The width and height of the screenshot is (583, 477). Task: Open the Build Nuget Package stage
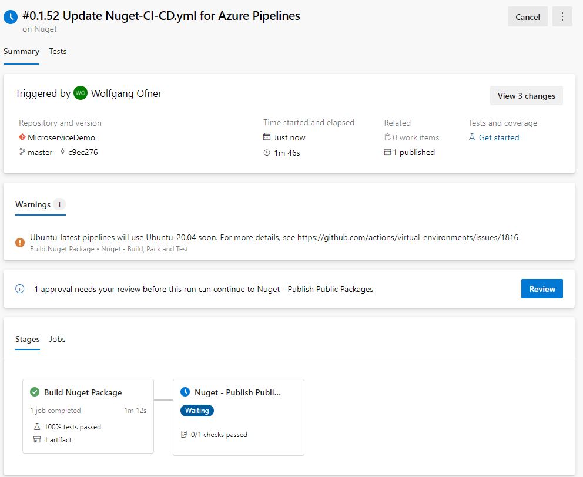click(83, 392)
